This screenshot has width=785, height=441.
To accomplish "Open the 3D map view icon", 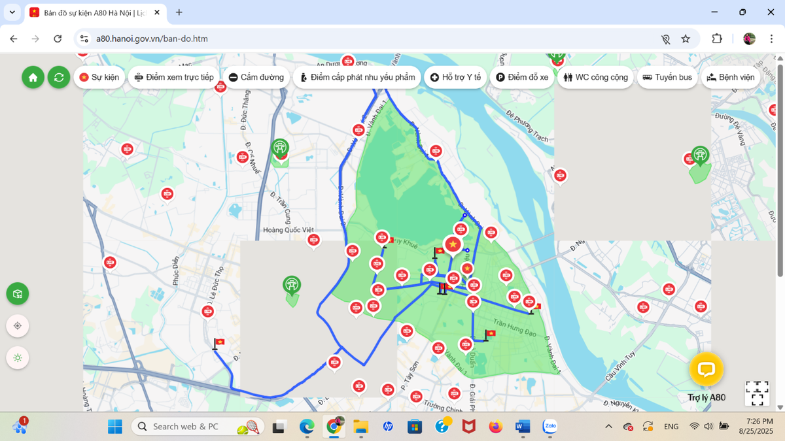I will (18, 293).
